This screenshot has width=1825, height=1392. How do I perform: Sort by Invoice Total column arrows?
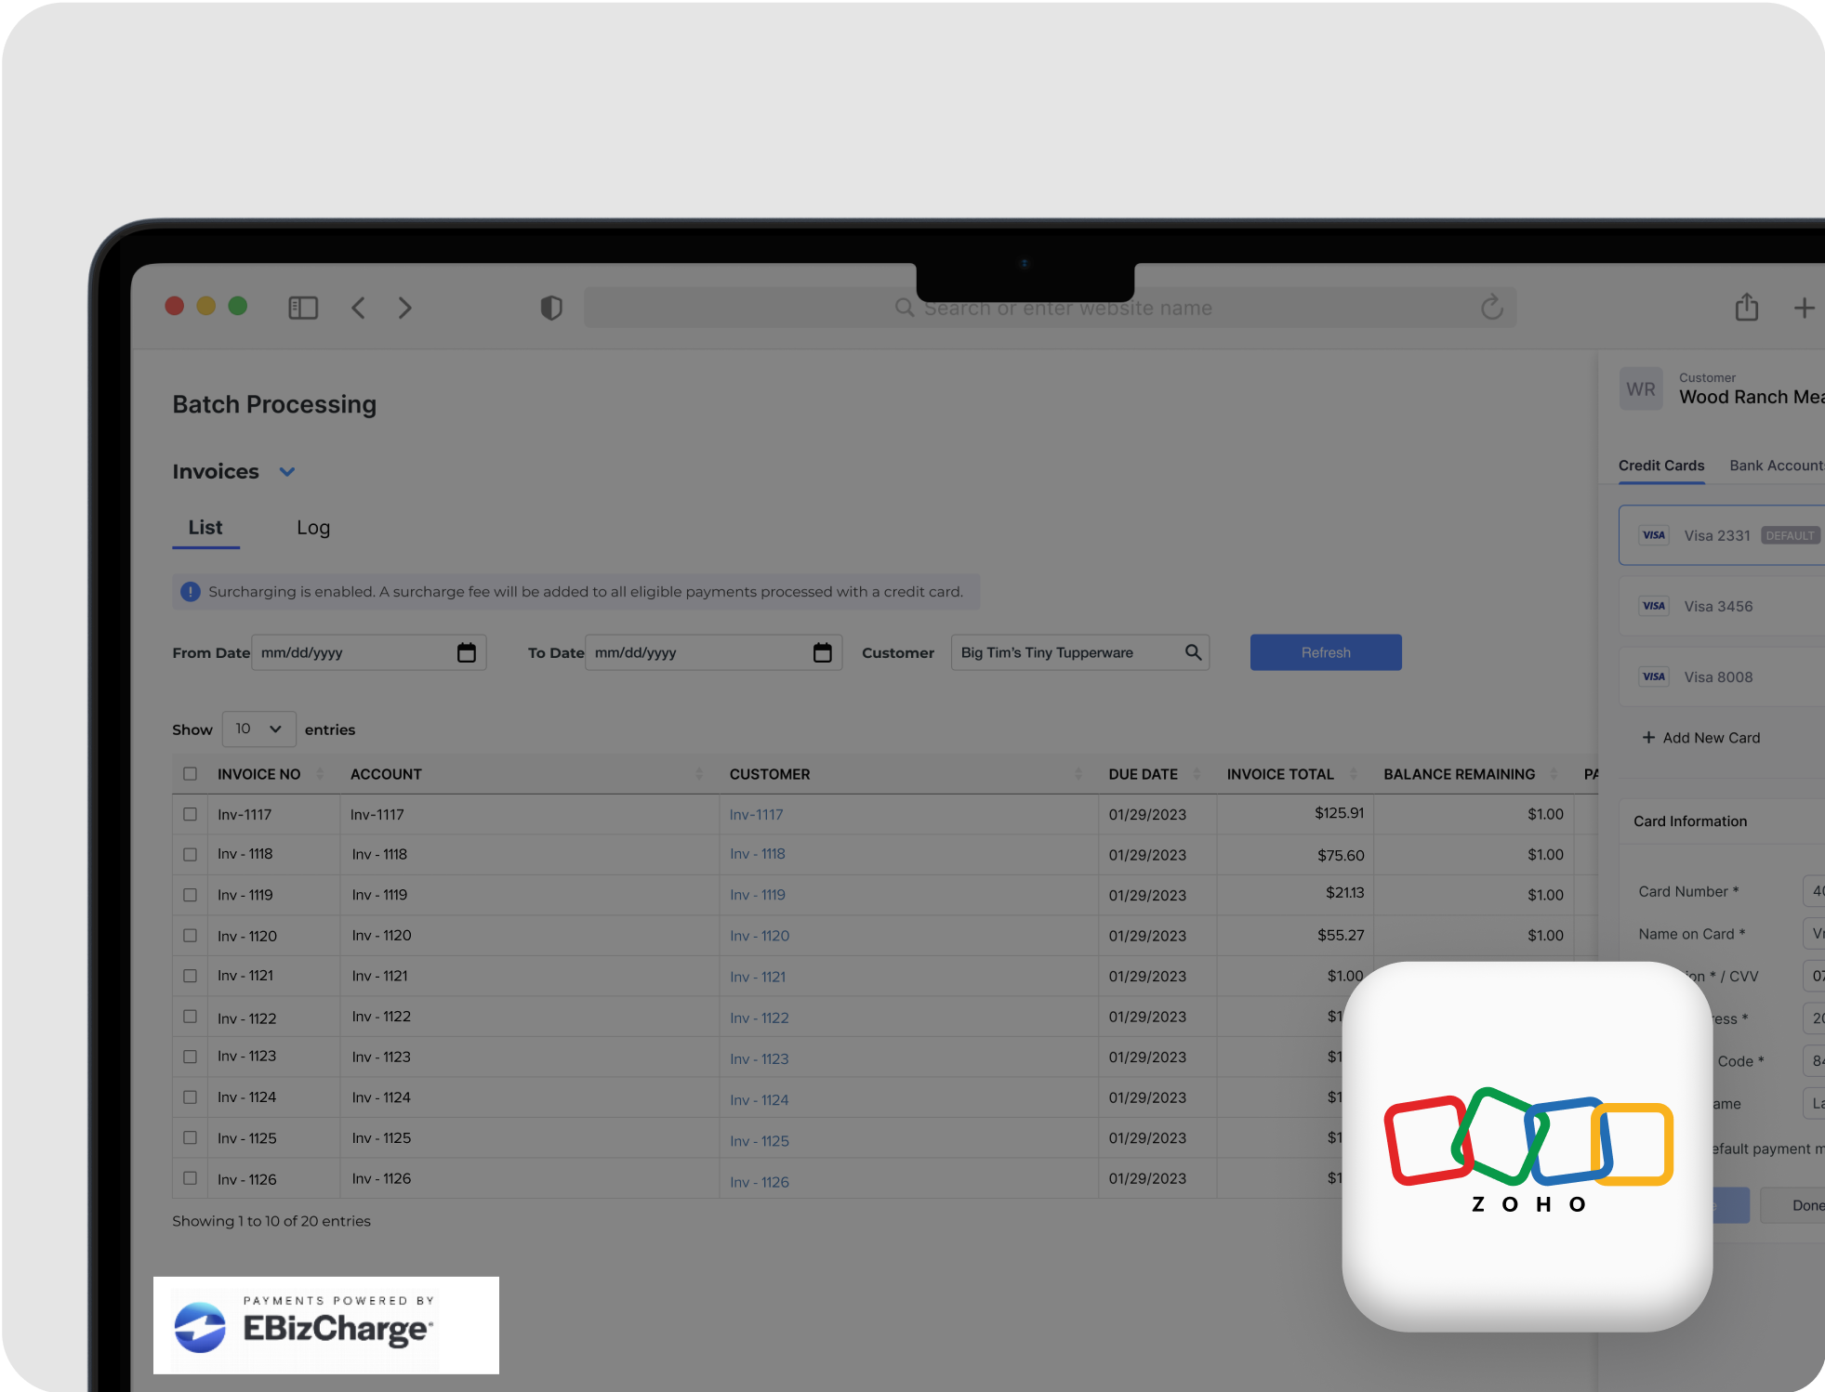click(x=1354, y=774)
